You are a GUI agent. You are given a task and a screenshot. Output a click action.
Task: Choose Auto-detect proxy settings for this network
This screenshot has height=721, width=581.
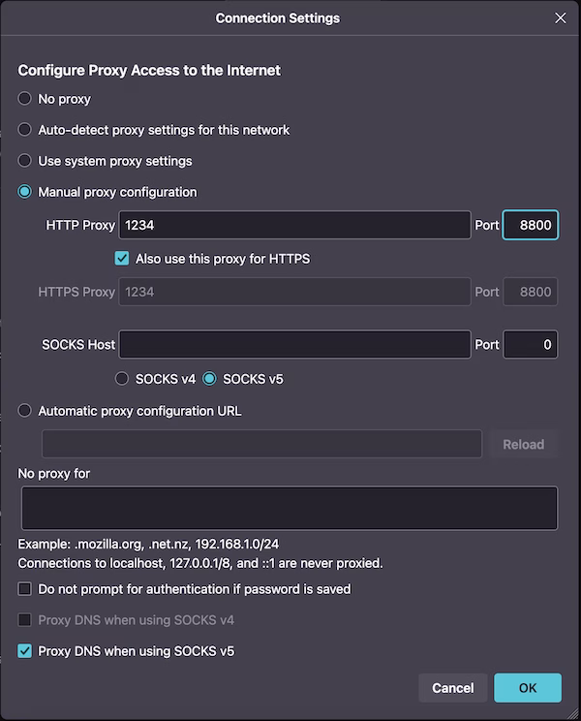click(25, 130)
